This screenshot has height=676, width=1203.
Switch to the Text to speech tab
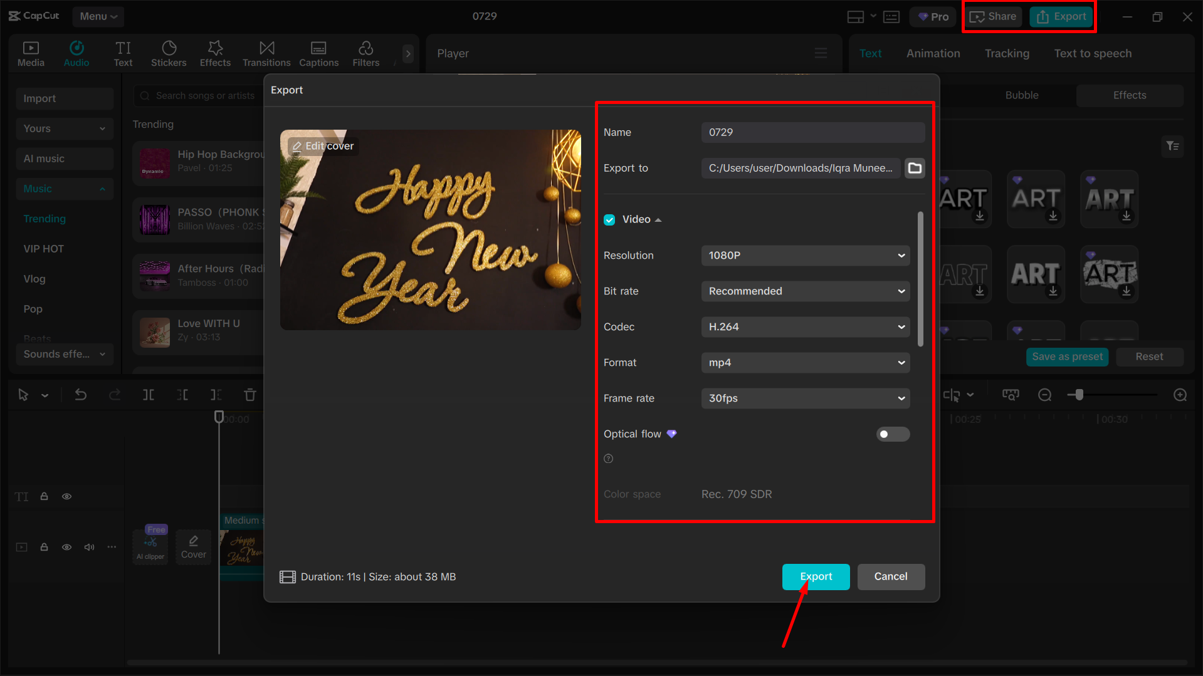1093,53
